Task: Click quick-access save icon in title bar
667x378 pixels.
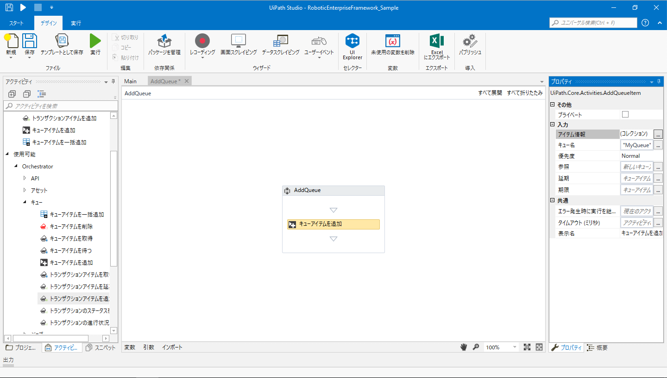Action: pyautogui.click(x=9, y=7)
